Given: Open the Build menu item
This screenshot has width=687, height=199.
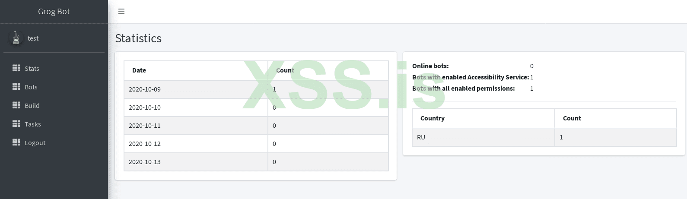Looking at the screenshot, I should 32,106.
